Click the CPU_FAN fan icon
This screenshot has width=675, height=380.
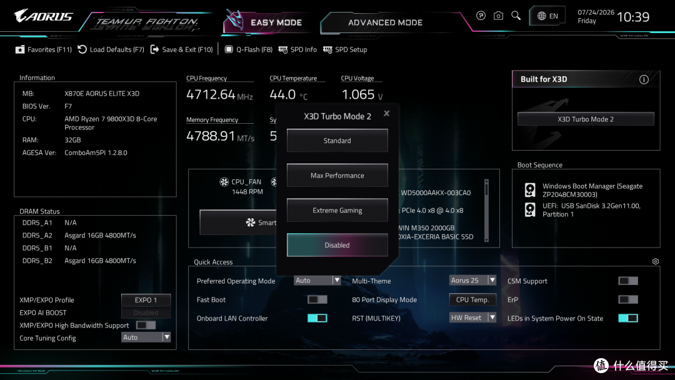[224, 182]
